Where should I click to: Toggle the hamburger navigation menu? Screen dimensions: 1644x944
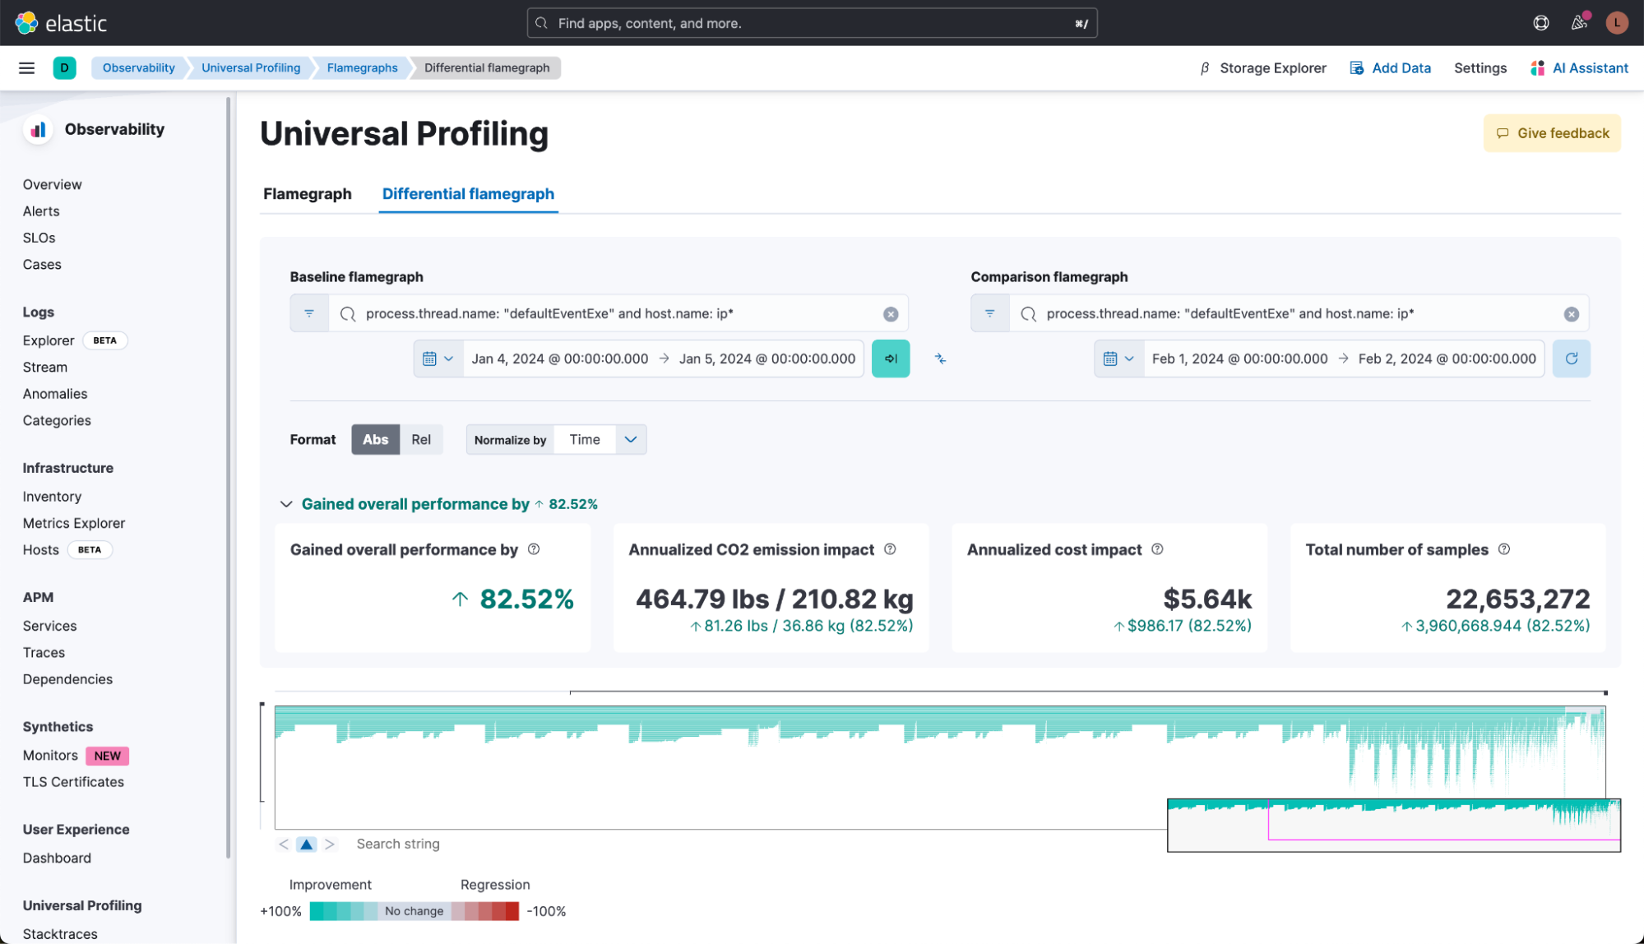pos(26,68)
